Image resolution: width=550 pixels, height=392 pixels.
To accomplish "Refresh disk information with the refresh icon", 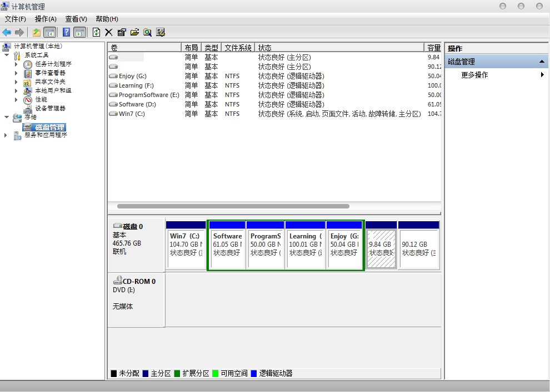I will pyautogui.click(x=96, y=32).
